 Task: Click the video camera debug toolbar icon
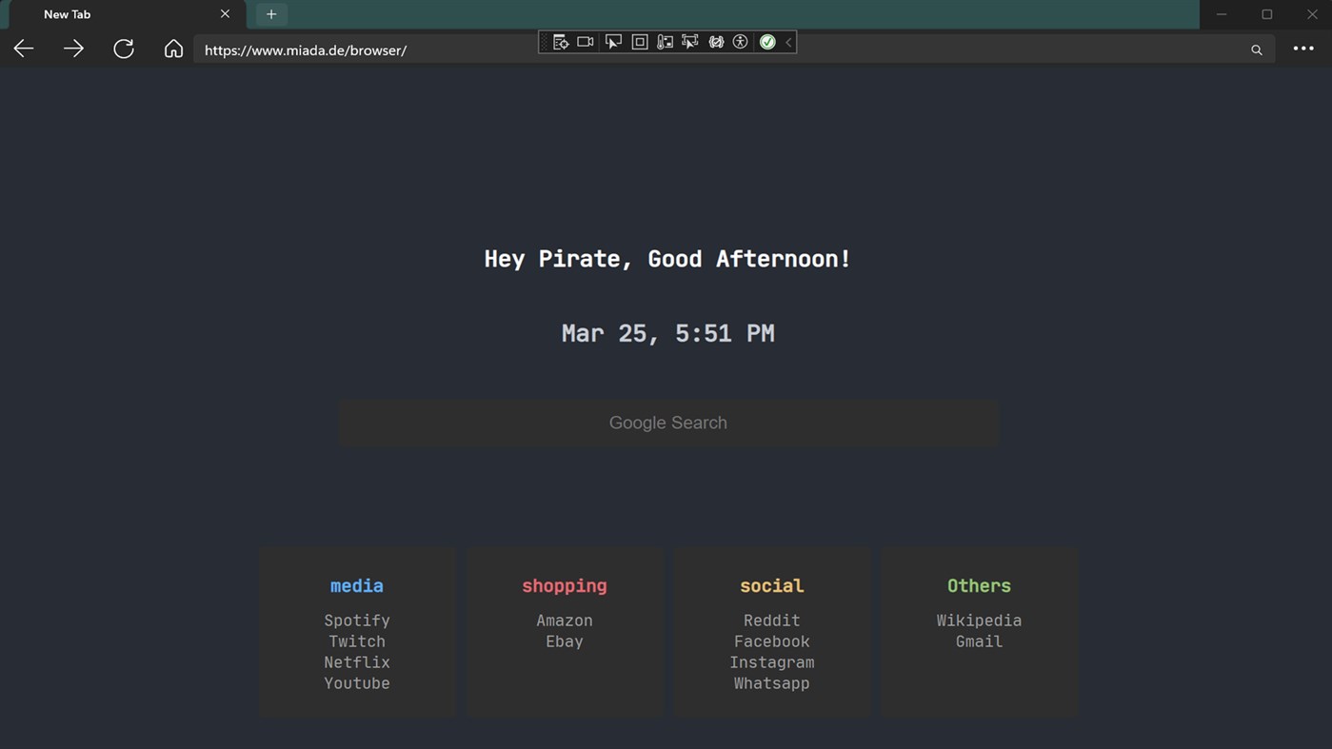pyautogui.click(x=586, y=42)
